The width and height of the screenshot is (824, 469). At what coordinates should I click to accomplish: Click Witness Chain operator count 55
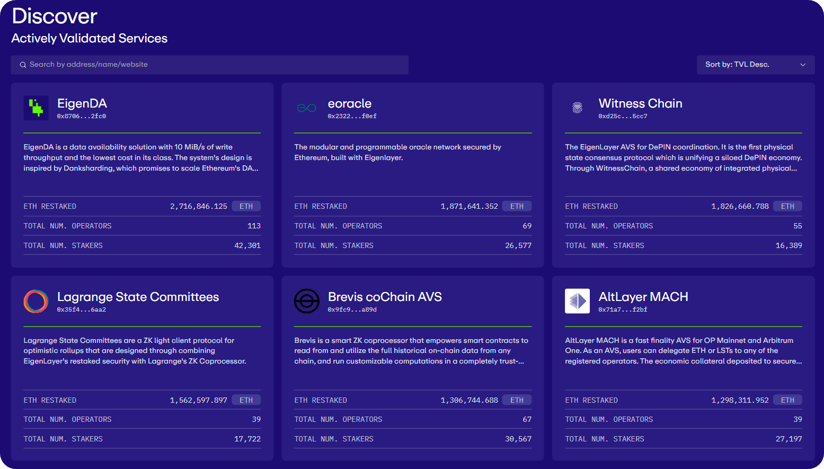point(798,226)
